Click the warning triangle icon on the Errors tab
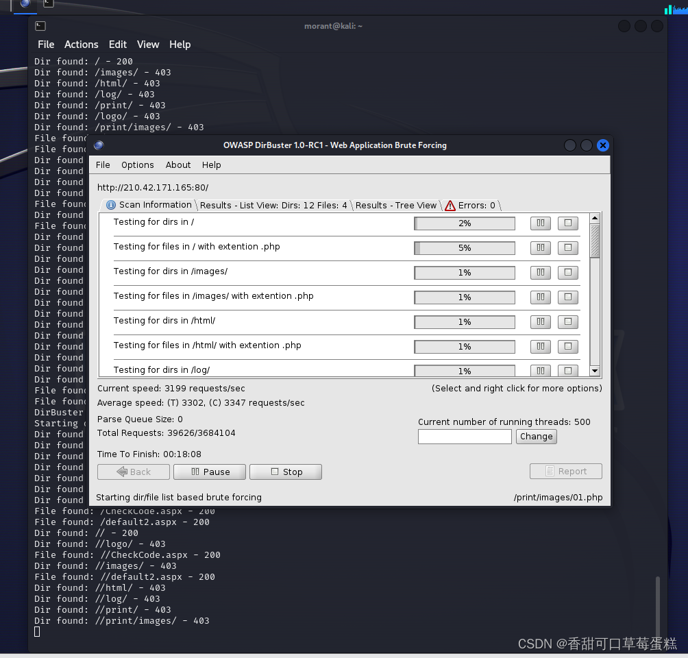 [450, 205]
